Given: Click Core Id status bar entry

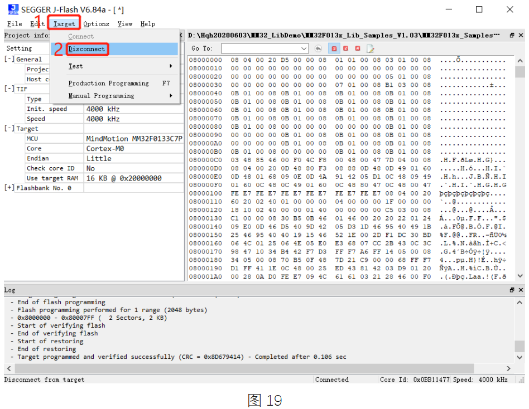Looking at the screenshot, I should pos(414,379).
